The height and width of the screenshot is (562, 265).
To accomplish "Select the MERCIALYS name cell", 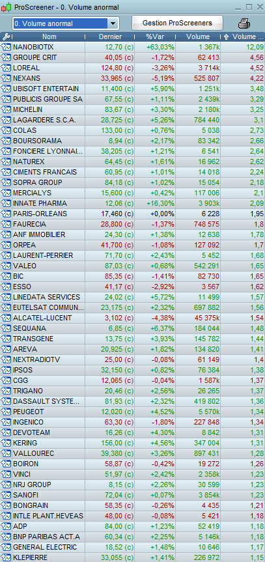I will [x=48, y=193].
